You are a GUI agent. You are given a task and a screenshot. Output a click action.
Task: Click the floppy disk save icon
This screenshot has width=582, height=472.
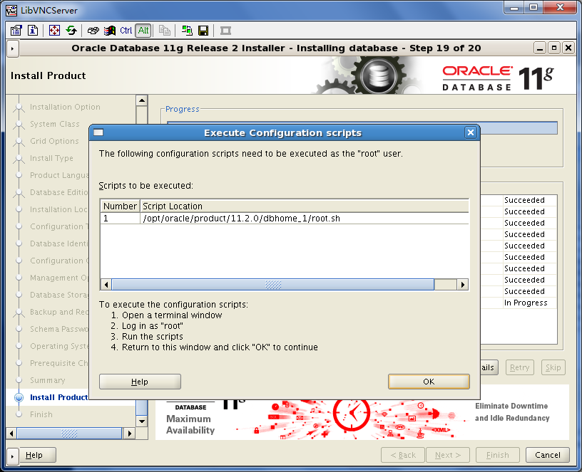point(203,31)
